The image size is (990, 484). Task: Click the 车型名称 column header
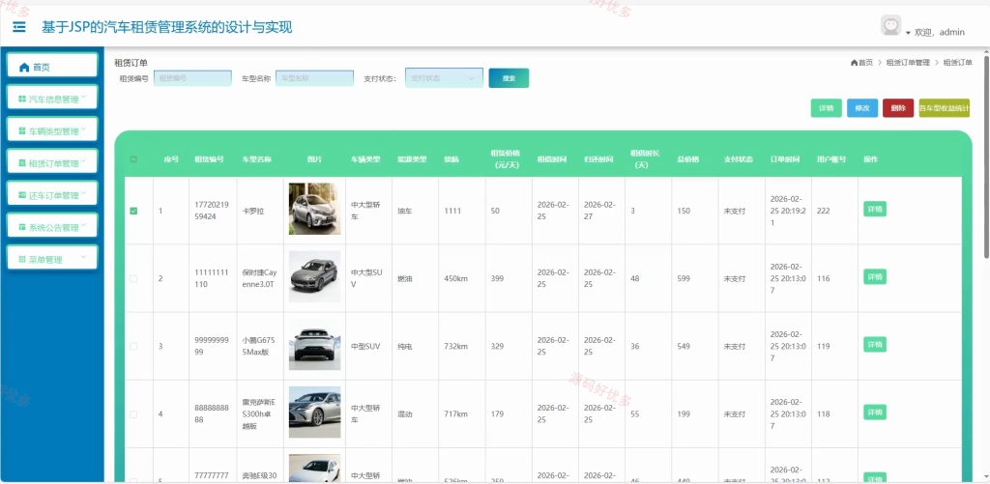point(257,159)
